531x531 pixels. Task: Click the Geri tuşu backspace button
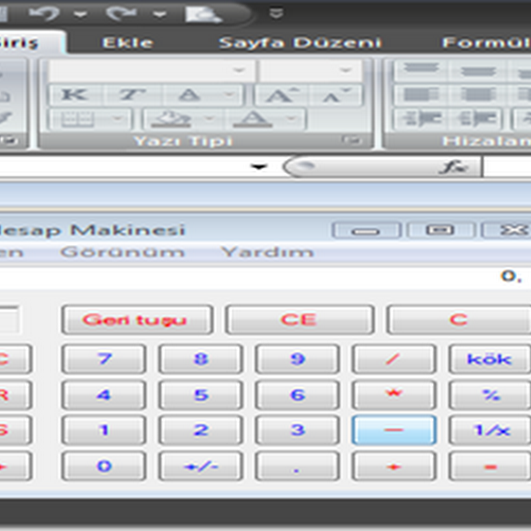137,320
